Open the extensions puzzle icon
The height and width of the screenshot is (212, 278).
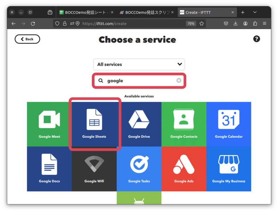tap(255, 24)
